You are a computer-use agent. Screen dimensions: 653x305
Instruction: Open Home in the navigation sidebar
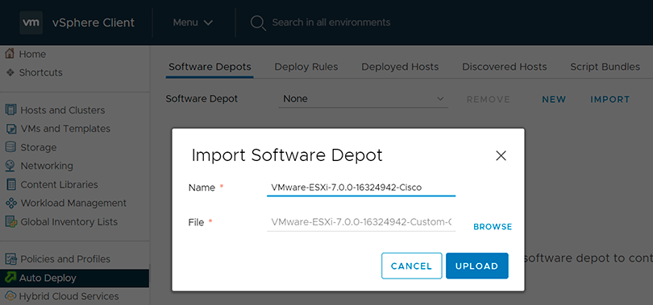pos(32,54)
